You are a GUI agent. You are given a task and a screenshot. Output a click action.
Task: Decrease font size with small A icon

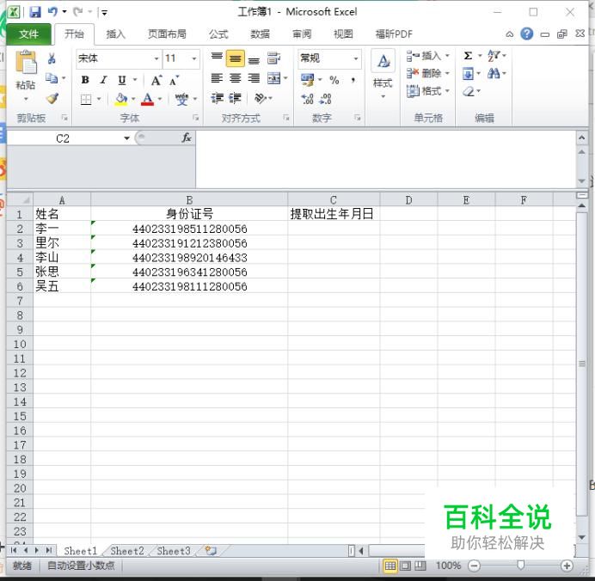(x=175, y=81)
